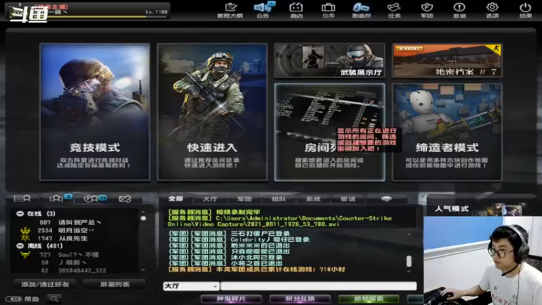The width and height of the screenshot is (542, 305).
Task: Switch to the player list icon tab
Action: click(22, 199)
